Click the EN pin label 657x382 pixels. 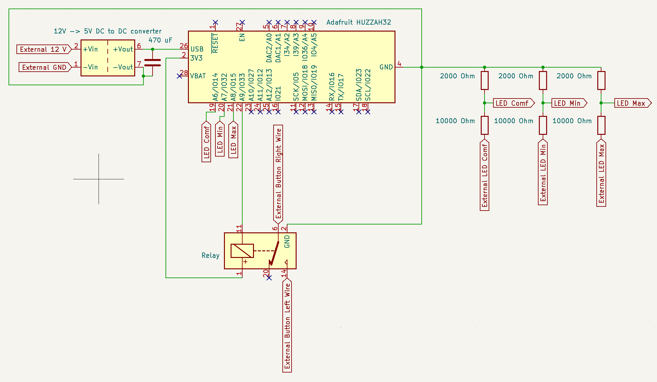(x=242, y=37)
